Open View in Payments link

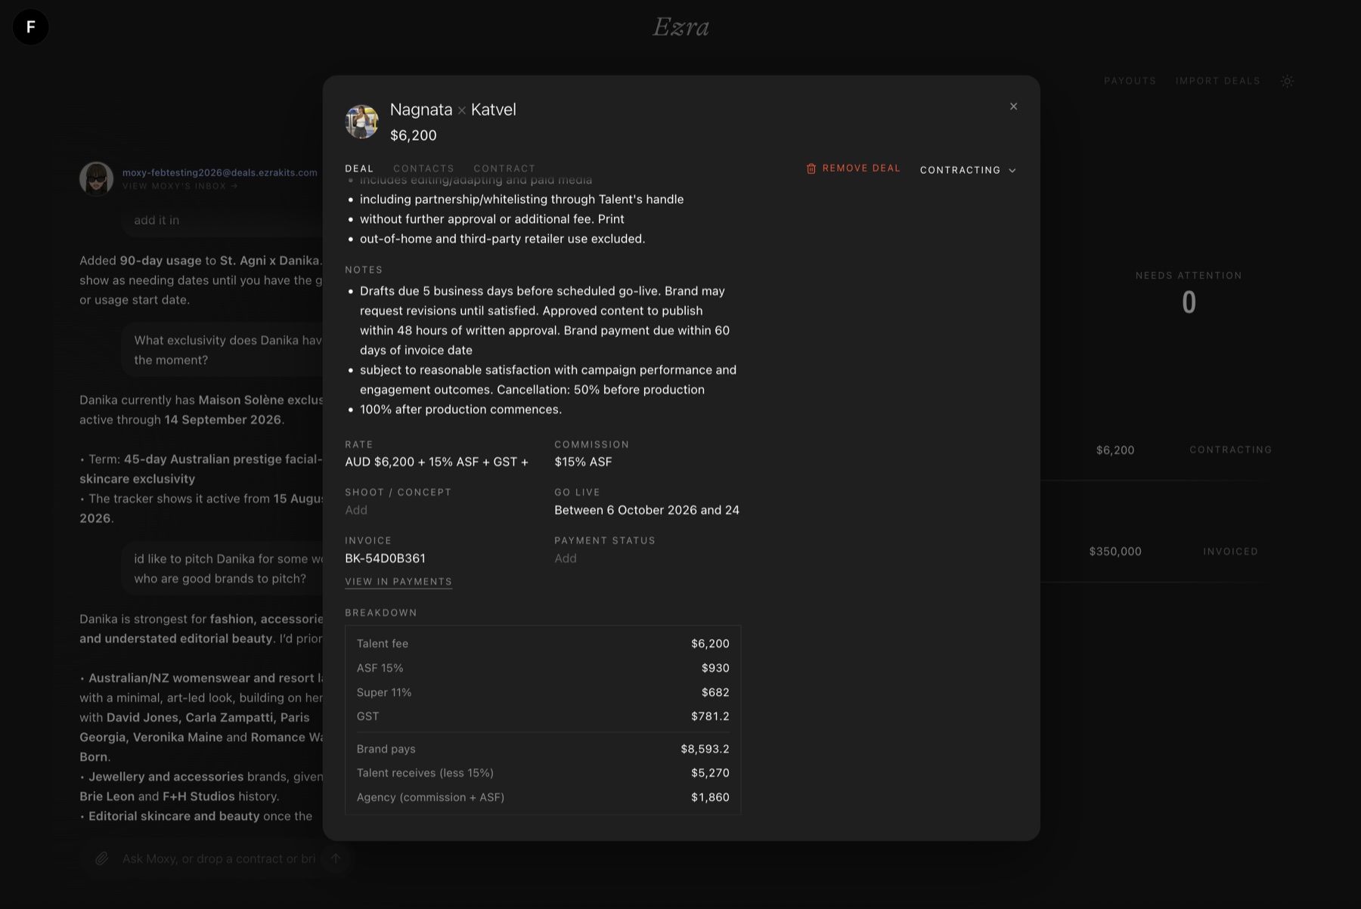pos(398,582)
